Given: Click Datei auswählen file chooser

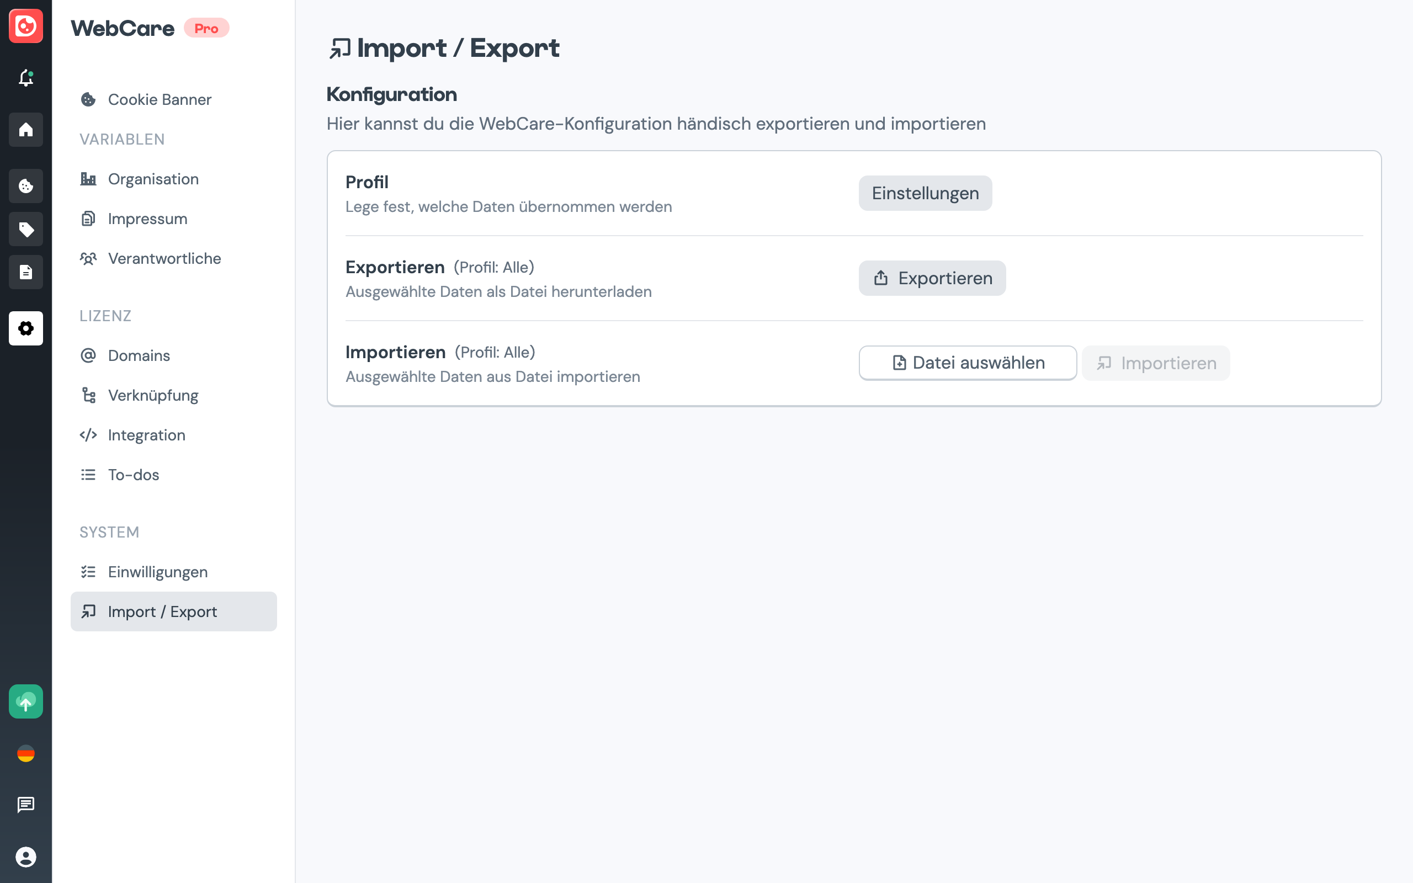Looking at the screenshot, I should point(968,363).
